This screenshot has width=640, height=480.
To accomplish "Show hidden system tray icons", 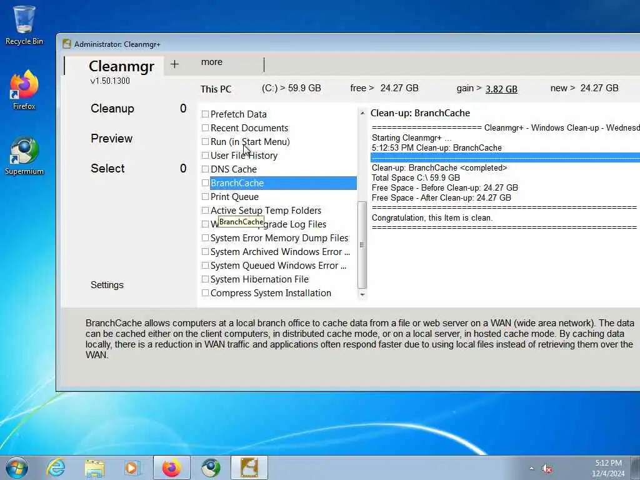I will [531, 469].
